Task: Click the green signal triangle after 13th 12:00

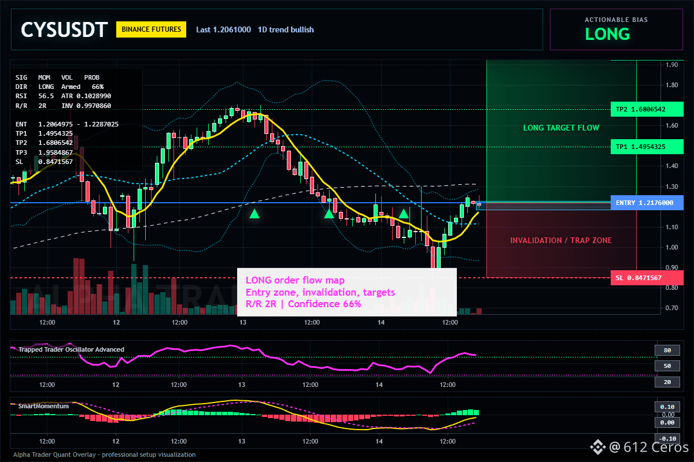Action: [329, 214]
